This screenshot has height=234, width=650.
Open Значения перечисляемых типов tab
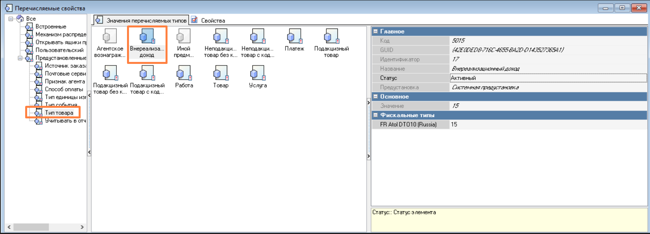tap(146, 20)
